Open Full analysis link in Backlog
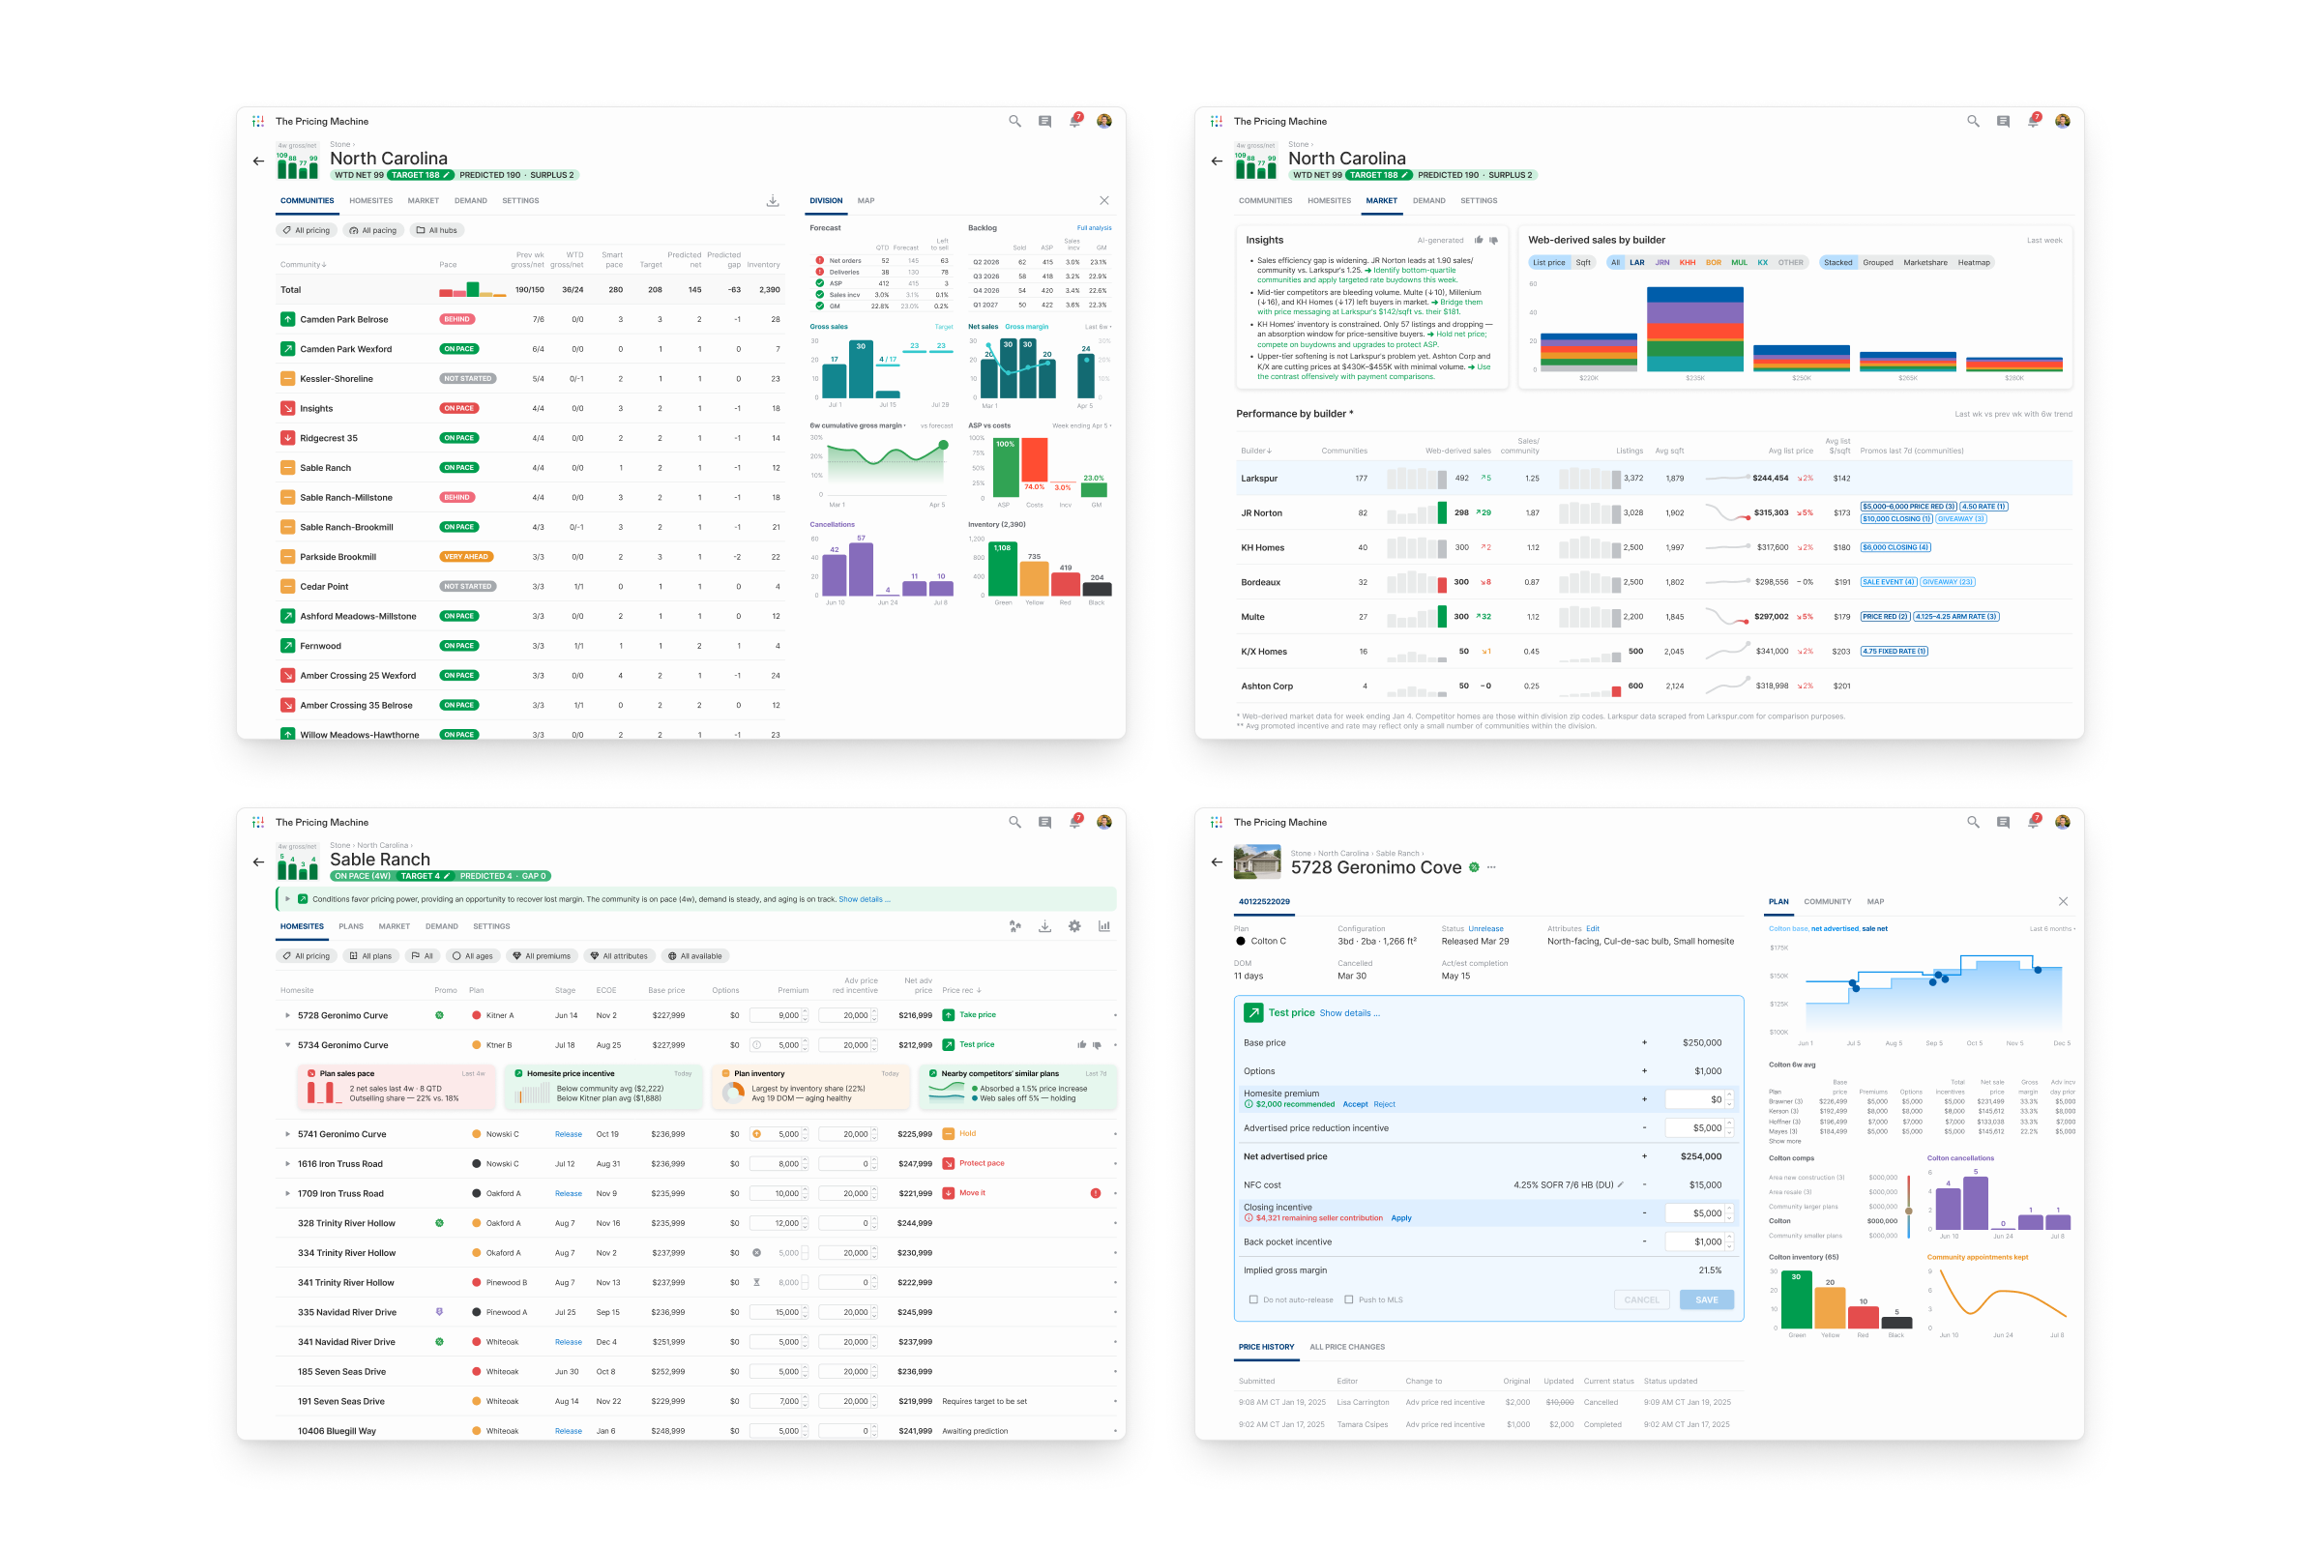This screenshot has width=2321, height=1547. coord(1094,228)
